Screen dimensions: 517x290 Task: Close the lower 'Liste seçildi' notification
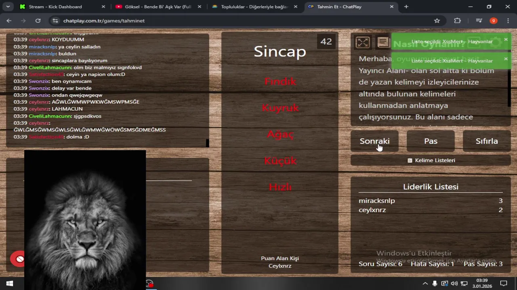coord(506,59)
